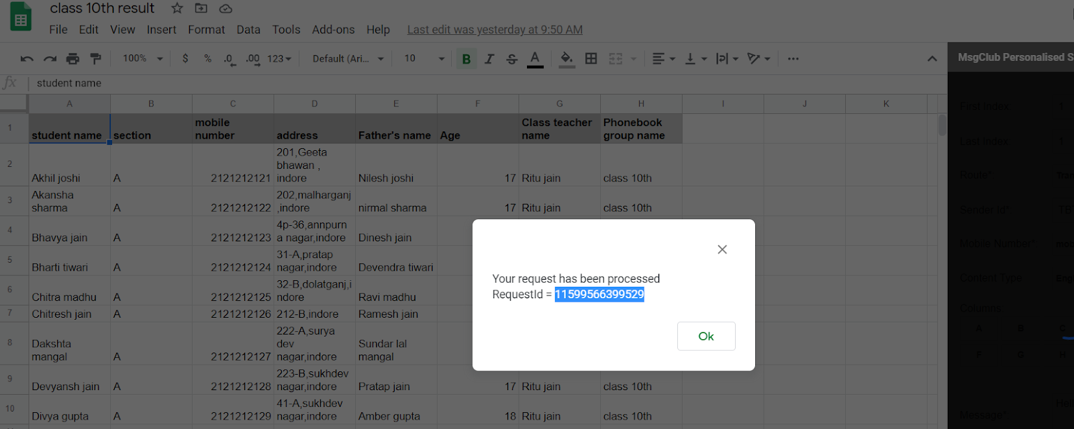This screenshot has height=429, width=1074.
Task: Star the class 10th result document
Action: pyautogui.click(x=177, y=9)
